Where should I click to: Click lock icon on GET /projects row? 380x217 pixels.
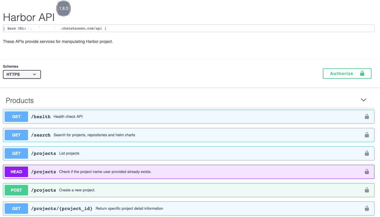tap(367, 153)
